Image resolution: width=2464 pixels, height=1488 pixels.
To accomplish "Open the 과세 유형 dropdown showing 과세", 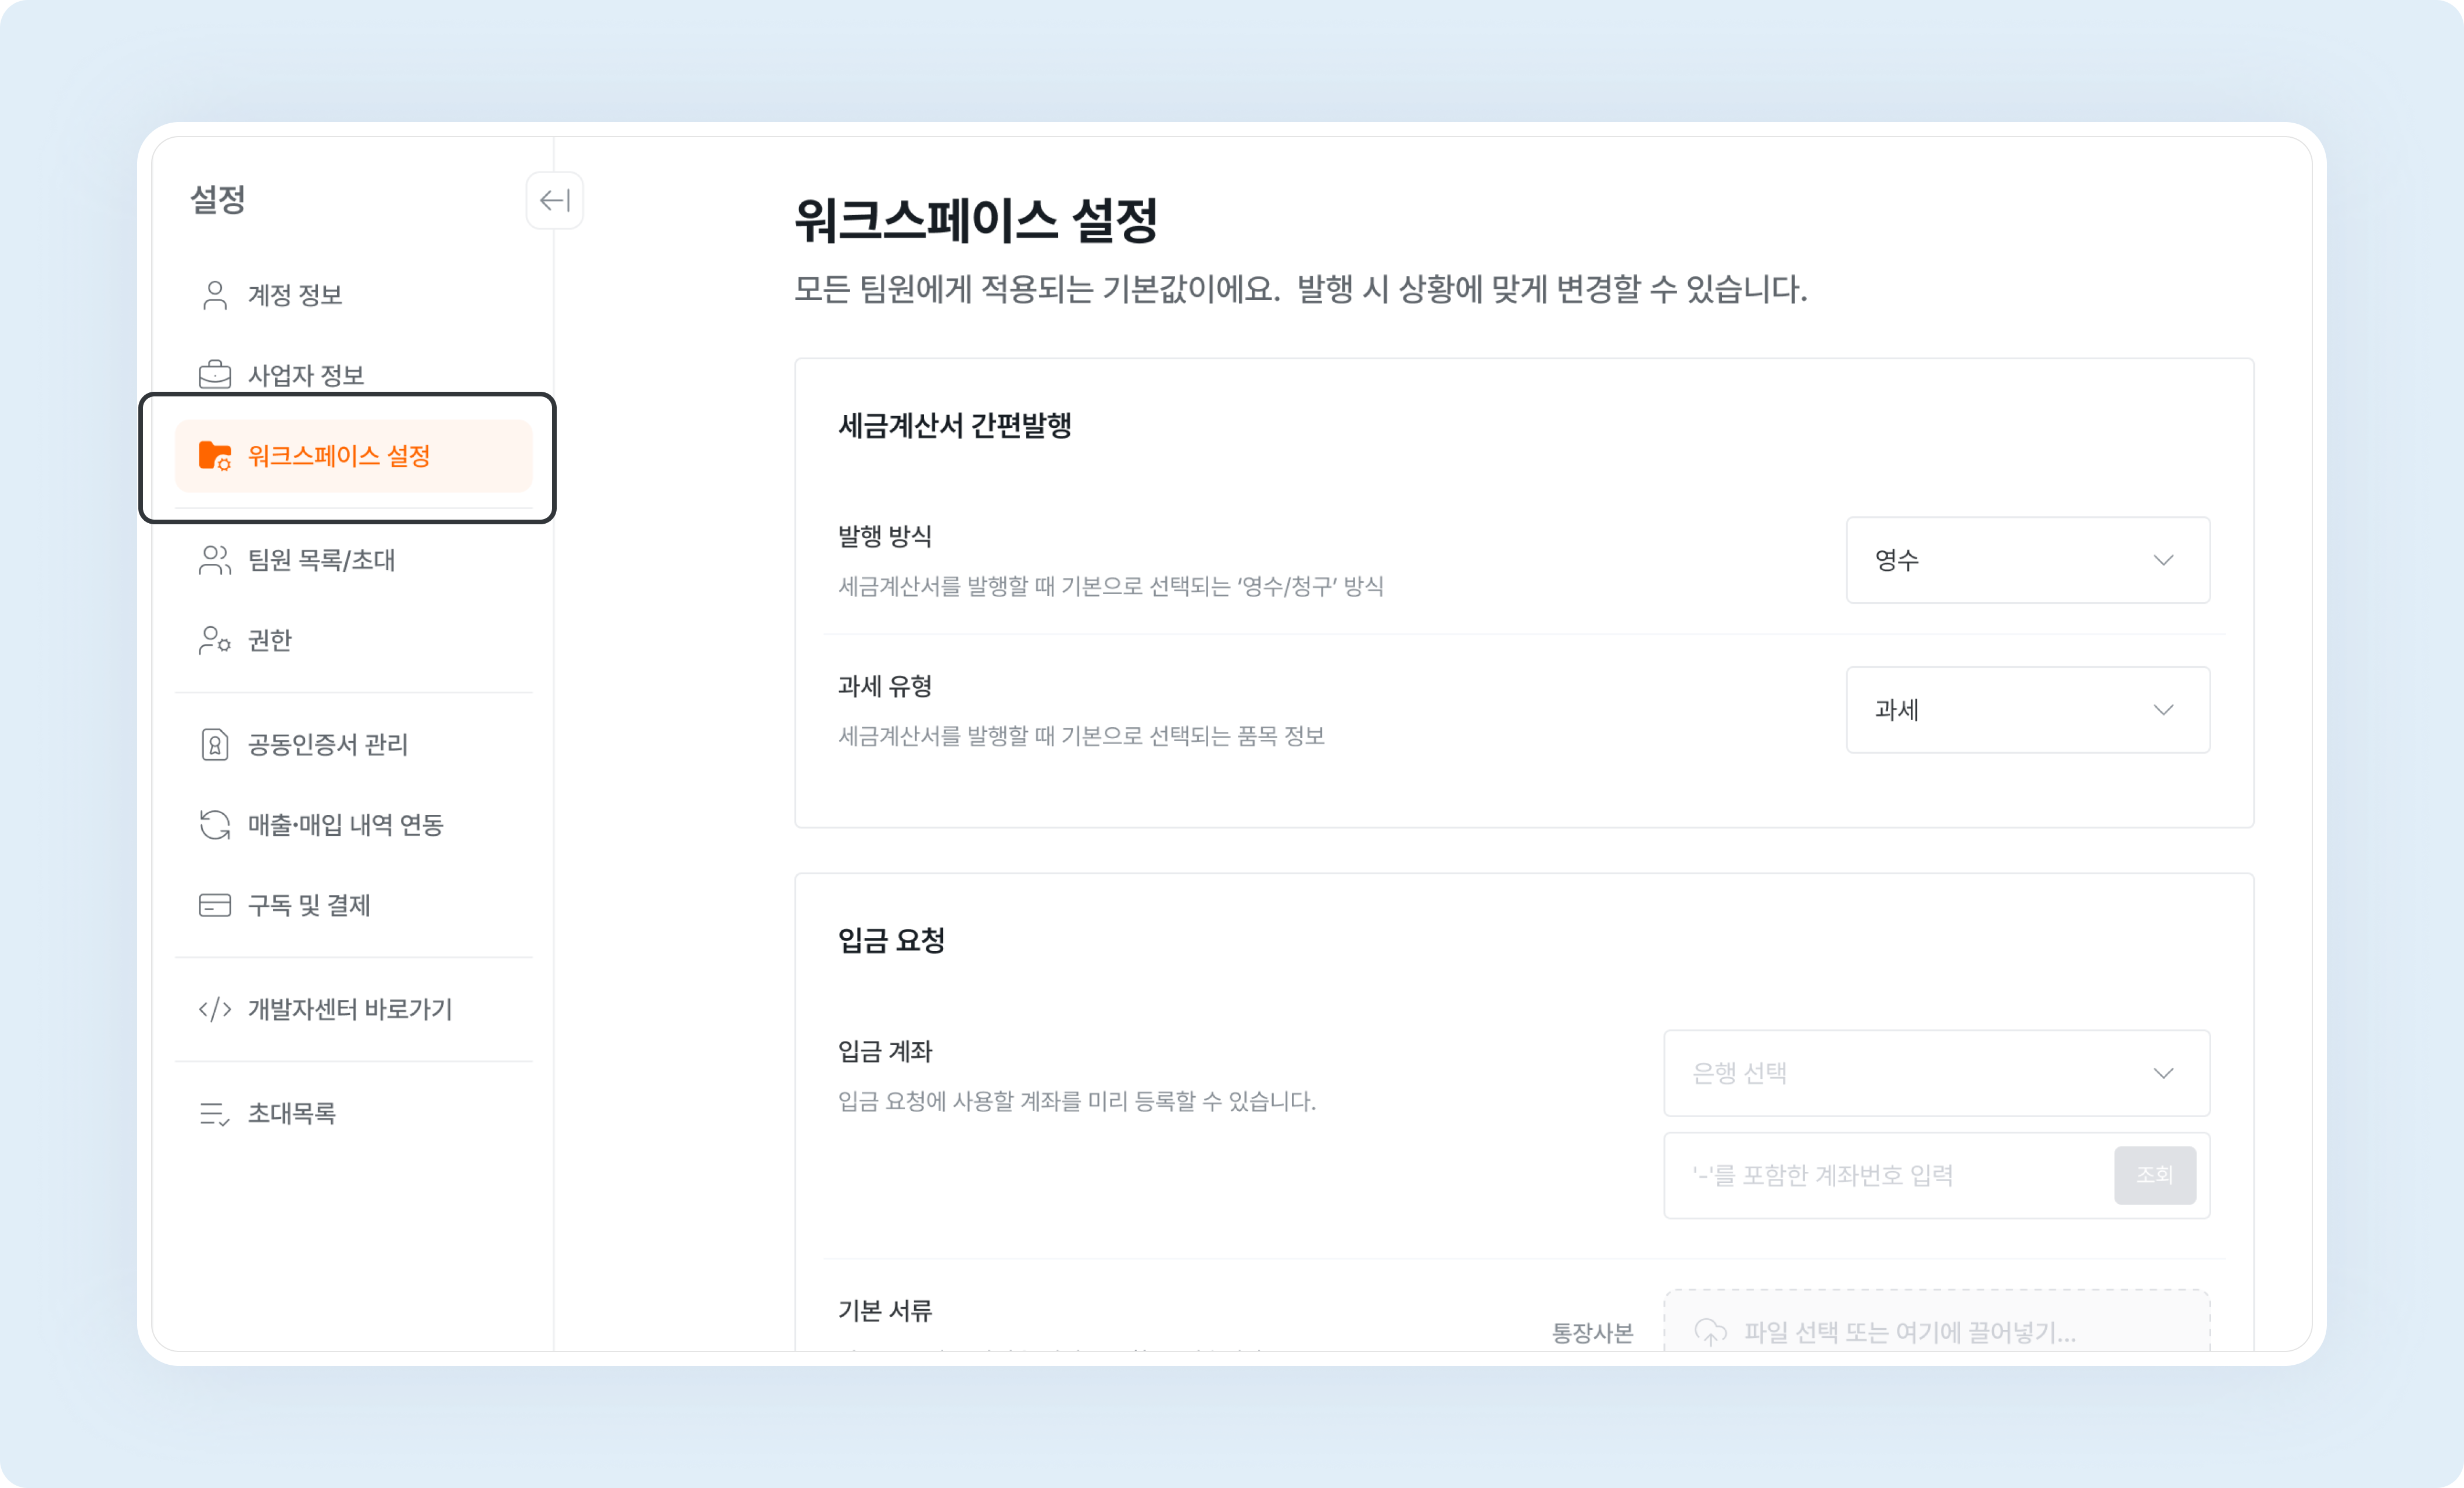I will pyautogui.click(x=2027, y=710).
